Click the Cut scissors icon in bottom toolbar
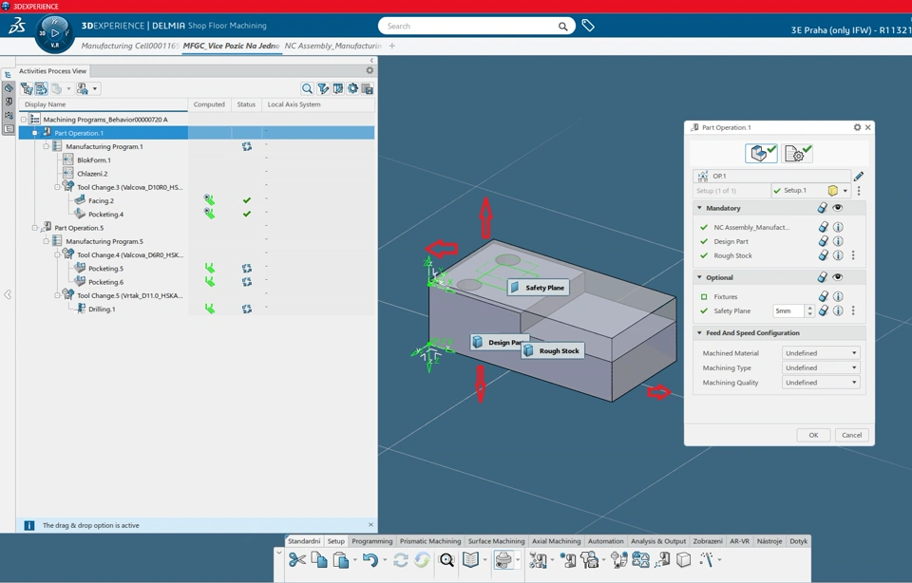The height and width of the screenshot is (583, 912). [297, 560]
